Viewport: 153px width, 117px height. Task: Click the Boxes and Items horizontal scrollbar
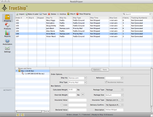(x=29, y=111)
